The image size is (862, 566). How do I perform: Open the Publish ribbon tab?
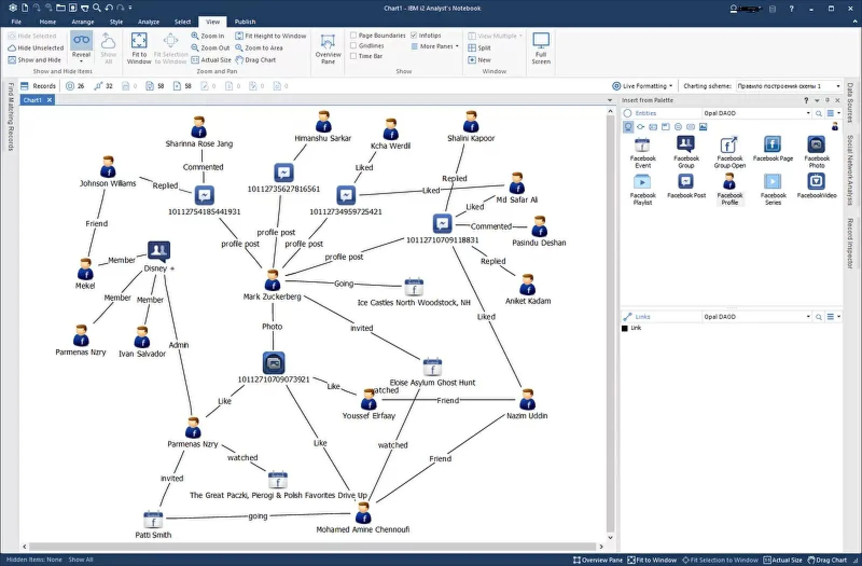pos(245,22)
